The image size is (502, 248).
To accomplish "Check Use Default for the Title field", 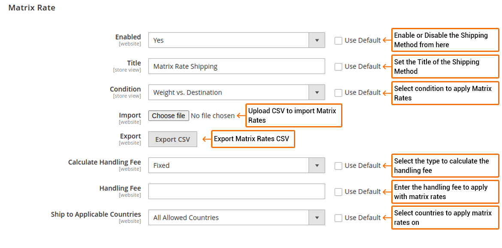I will point(338,66).
